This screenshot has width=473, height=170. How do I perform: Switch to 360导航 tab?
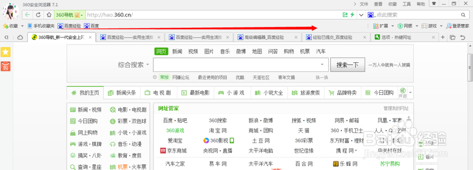click(62, 37)
